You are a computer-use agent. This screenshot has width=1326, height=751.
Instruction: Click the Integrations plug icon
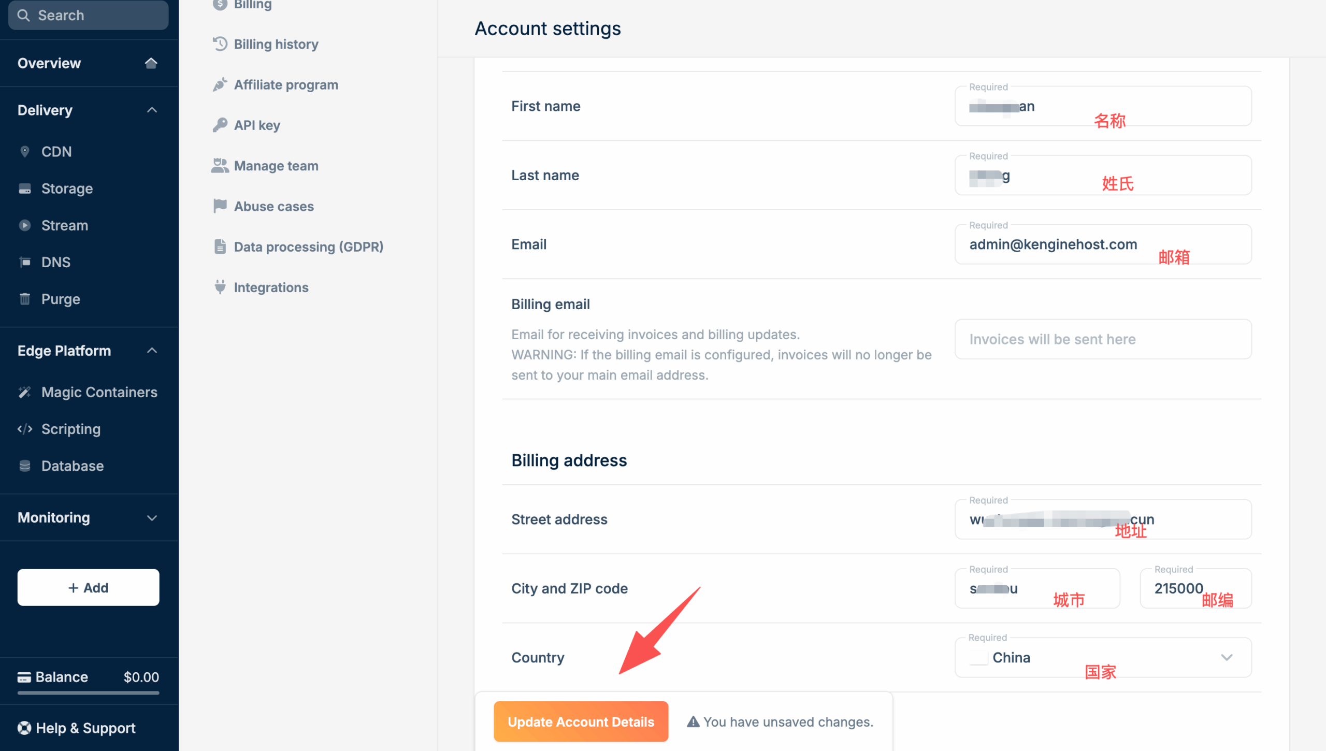[220, 287]
